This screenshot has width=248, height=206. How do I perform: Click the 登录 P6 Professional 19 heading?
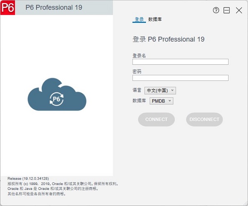pos(169,39)
